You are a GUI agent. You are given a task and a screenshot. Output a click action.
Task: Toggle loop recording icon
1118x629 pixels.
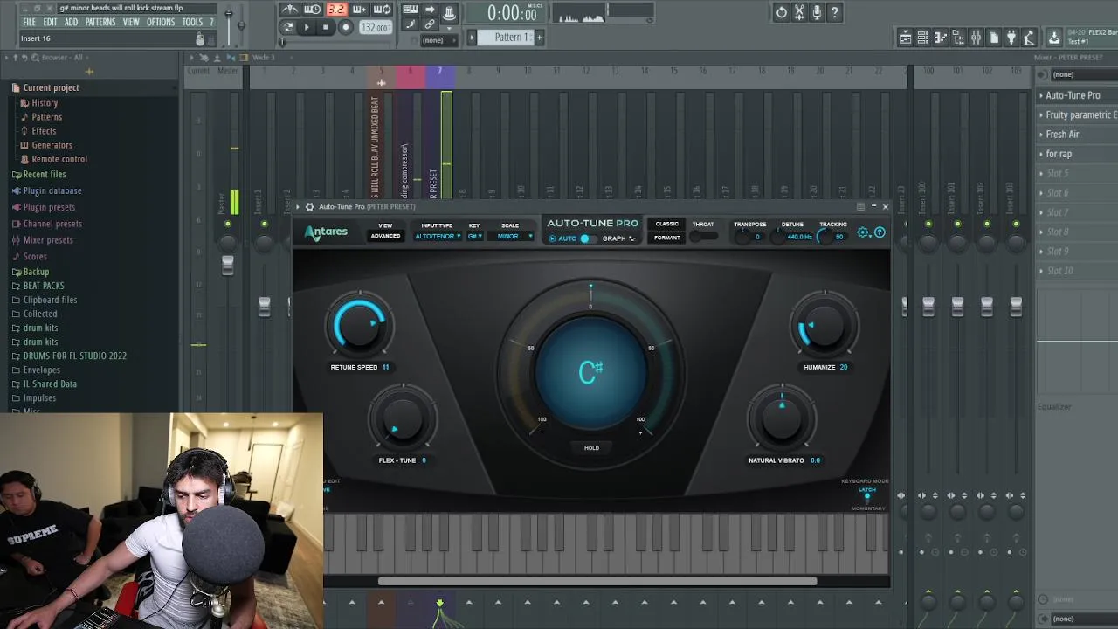pos(382,10)
